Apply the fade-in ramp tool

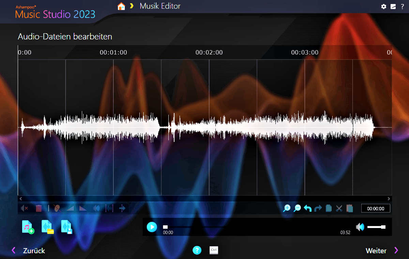(x=70, y=208)
